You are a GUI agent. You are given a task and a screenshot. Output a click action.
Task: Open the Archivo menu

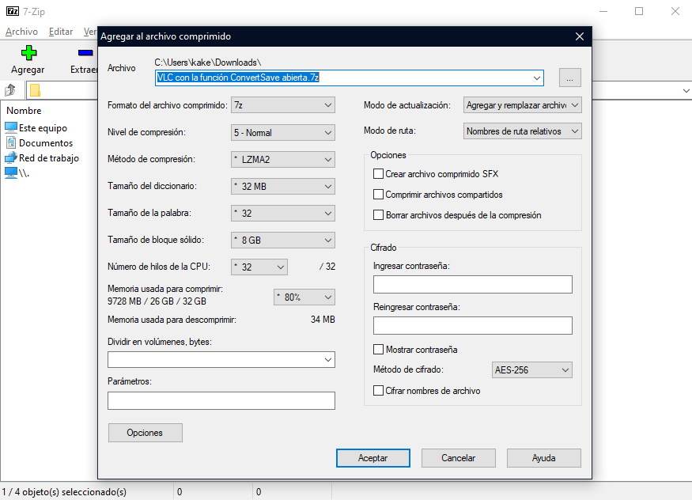point(21,31)
